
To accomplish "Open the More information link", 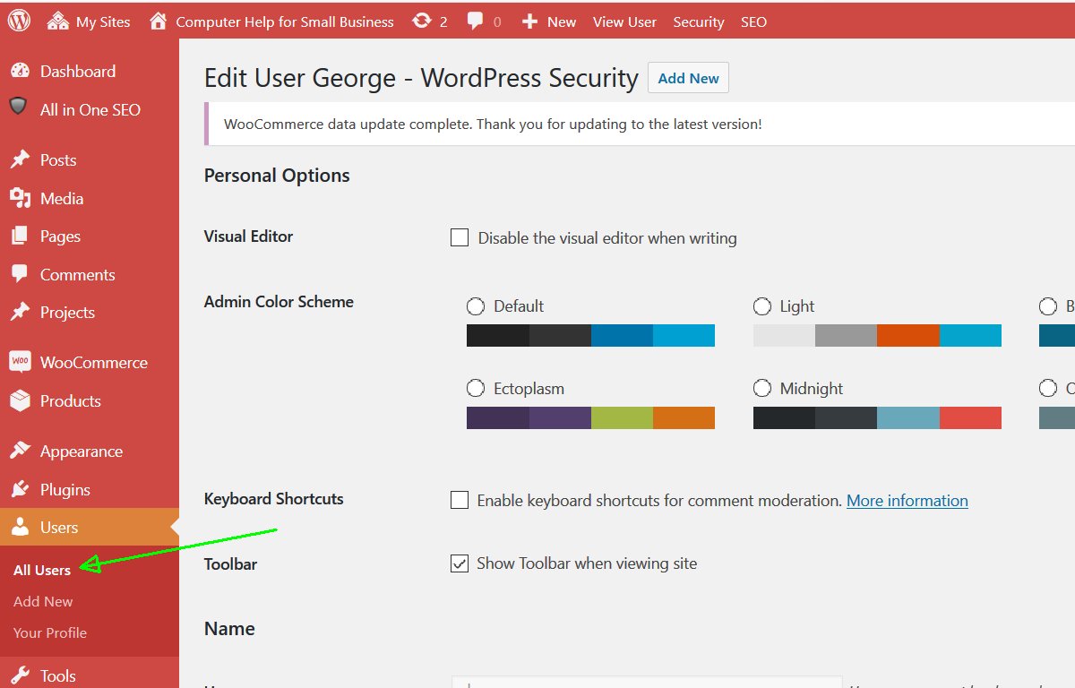I will pyautogui.click(x=907, y=500).
